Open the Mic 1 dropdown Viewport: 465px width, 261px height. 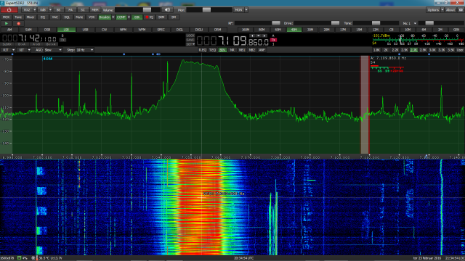pos(409,23)
